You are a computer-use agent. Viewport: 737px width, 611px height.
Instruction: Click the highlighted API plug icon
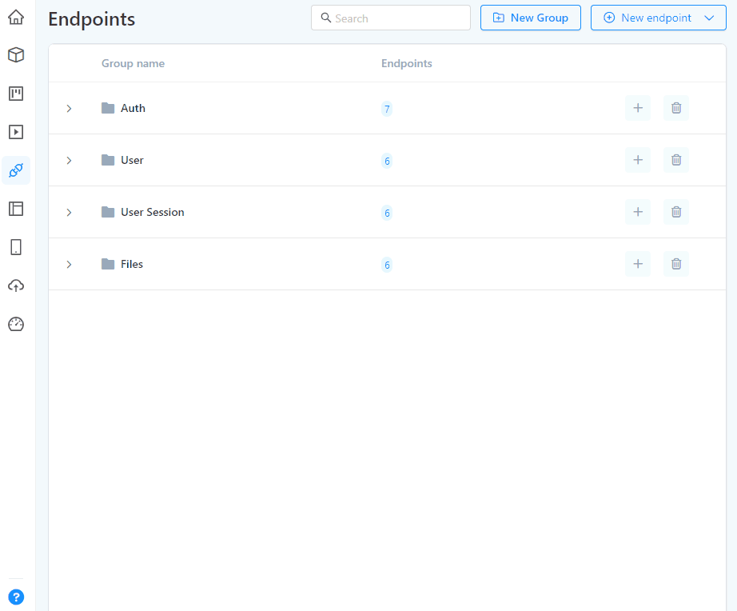coord(16,170)
